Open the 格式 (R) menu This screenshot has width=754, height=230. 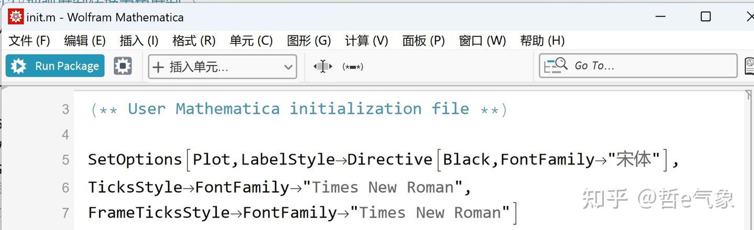pos(194,41)
